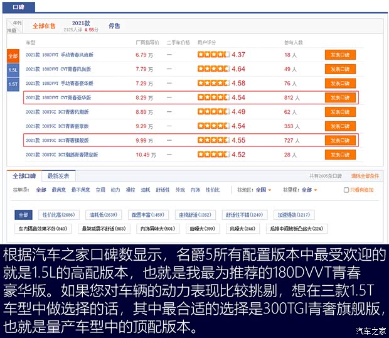Image resolution: width=389 pixels, height=338 pixels.
Task: Filter reviews by 空间
Action: 100,190
